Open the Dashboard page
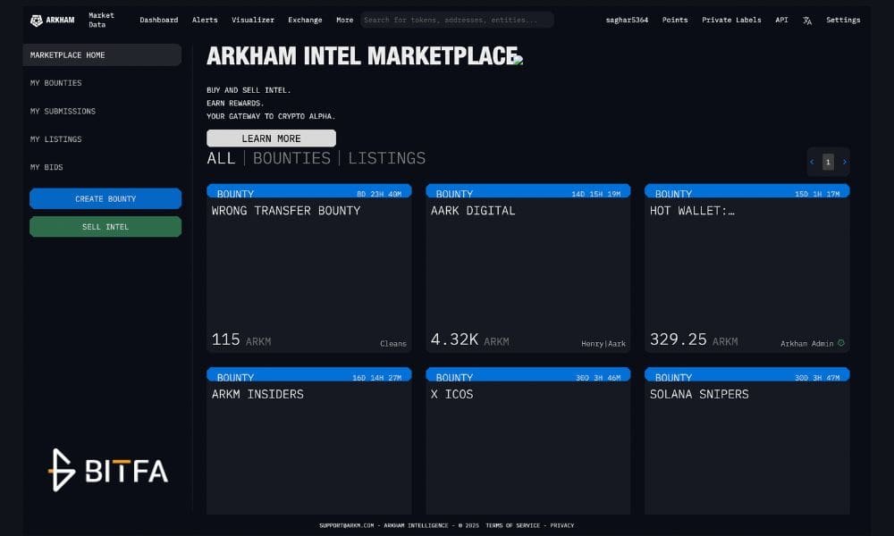Image resolution: width=894 pixels, height=536 pixels. pyautogui.click(x=159, y=20)
